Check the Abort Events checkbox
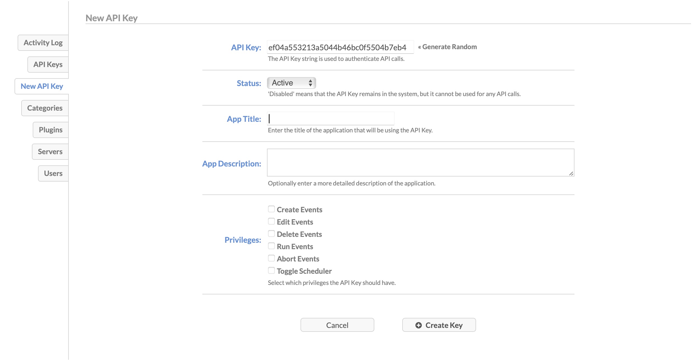This screenshot has width=700, height=362. click(x=271, y=258)
